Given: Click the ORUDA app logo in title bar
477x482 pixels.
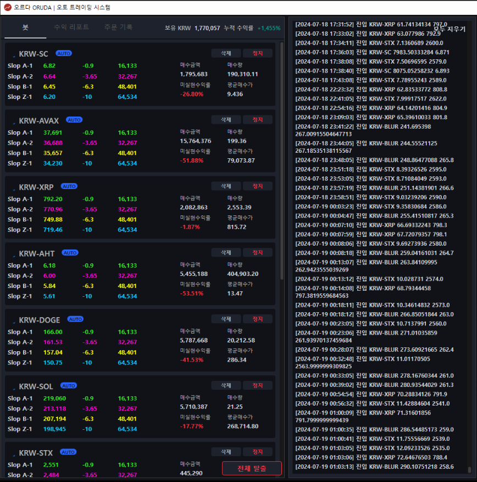Looking at the screenshot, I should [8, 7].
